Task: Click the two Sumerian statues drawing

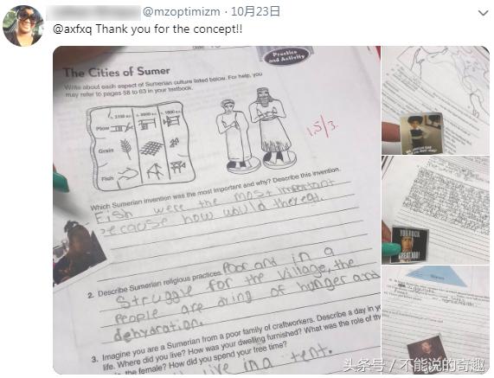Action: pyautogui.click(x=255, y=131)
